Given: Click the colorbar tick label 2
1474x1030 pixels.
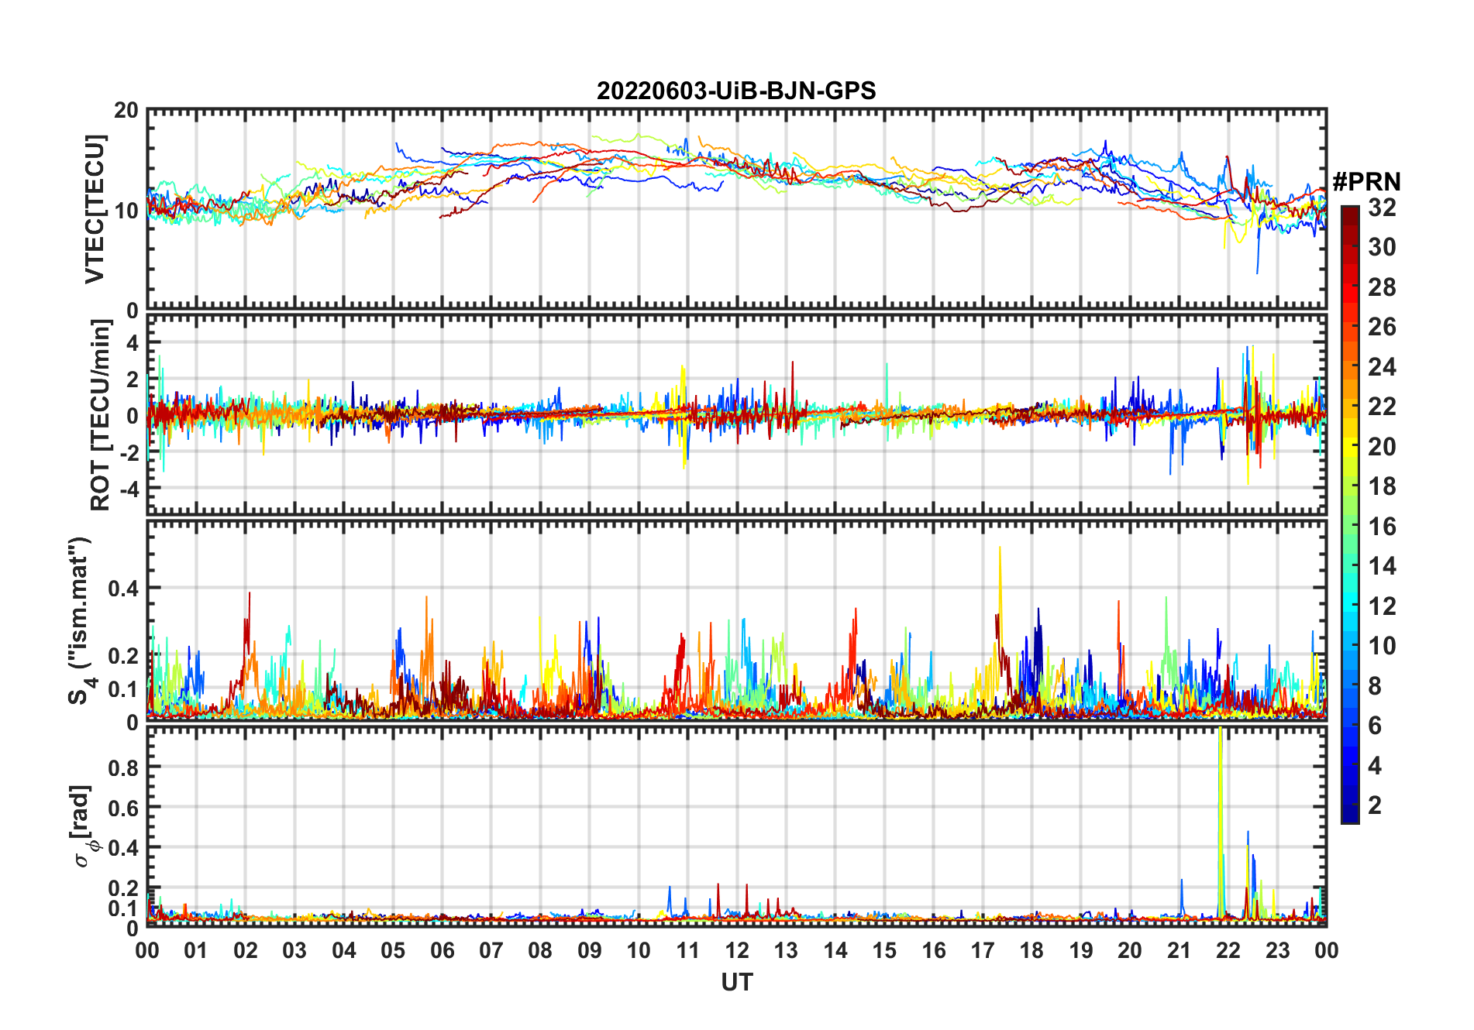Looking at the screenshot, I should [x=1375, y=805].
